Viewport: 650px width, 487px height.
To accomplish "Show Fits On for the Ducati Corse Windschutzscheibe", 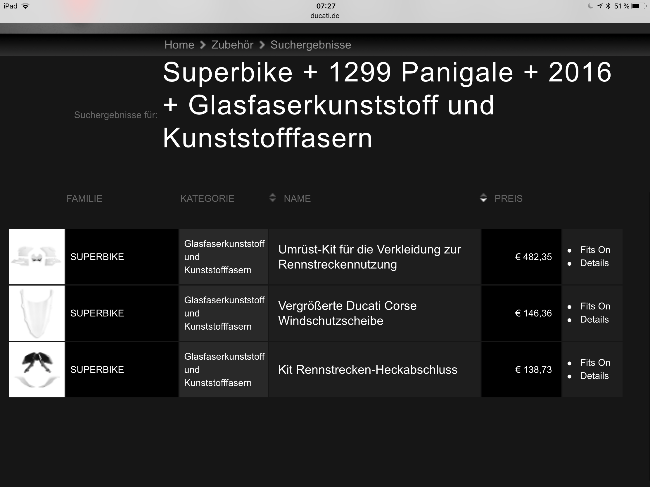I will tap(595, 306).
